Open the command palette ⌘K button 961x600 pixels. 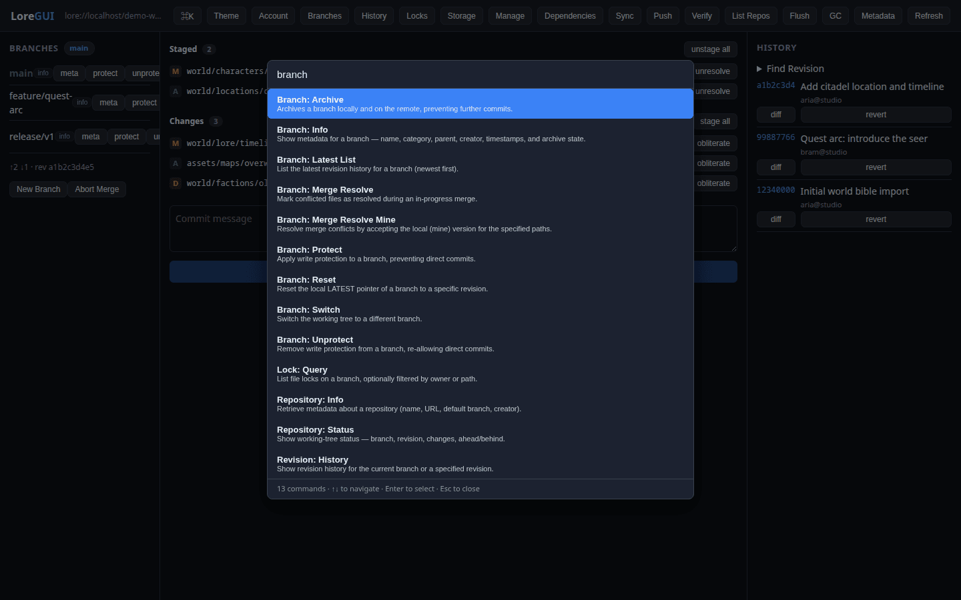(x=188, y=16)
